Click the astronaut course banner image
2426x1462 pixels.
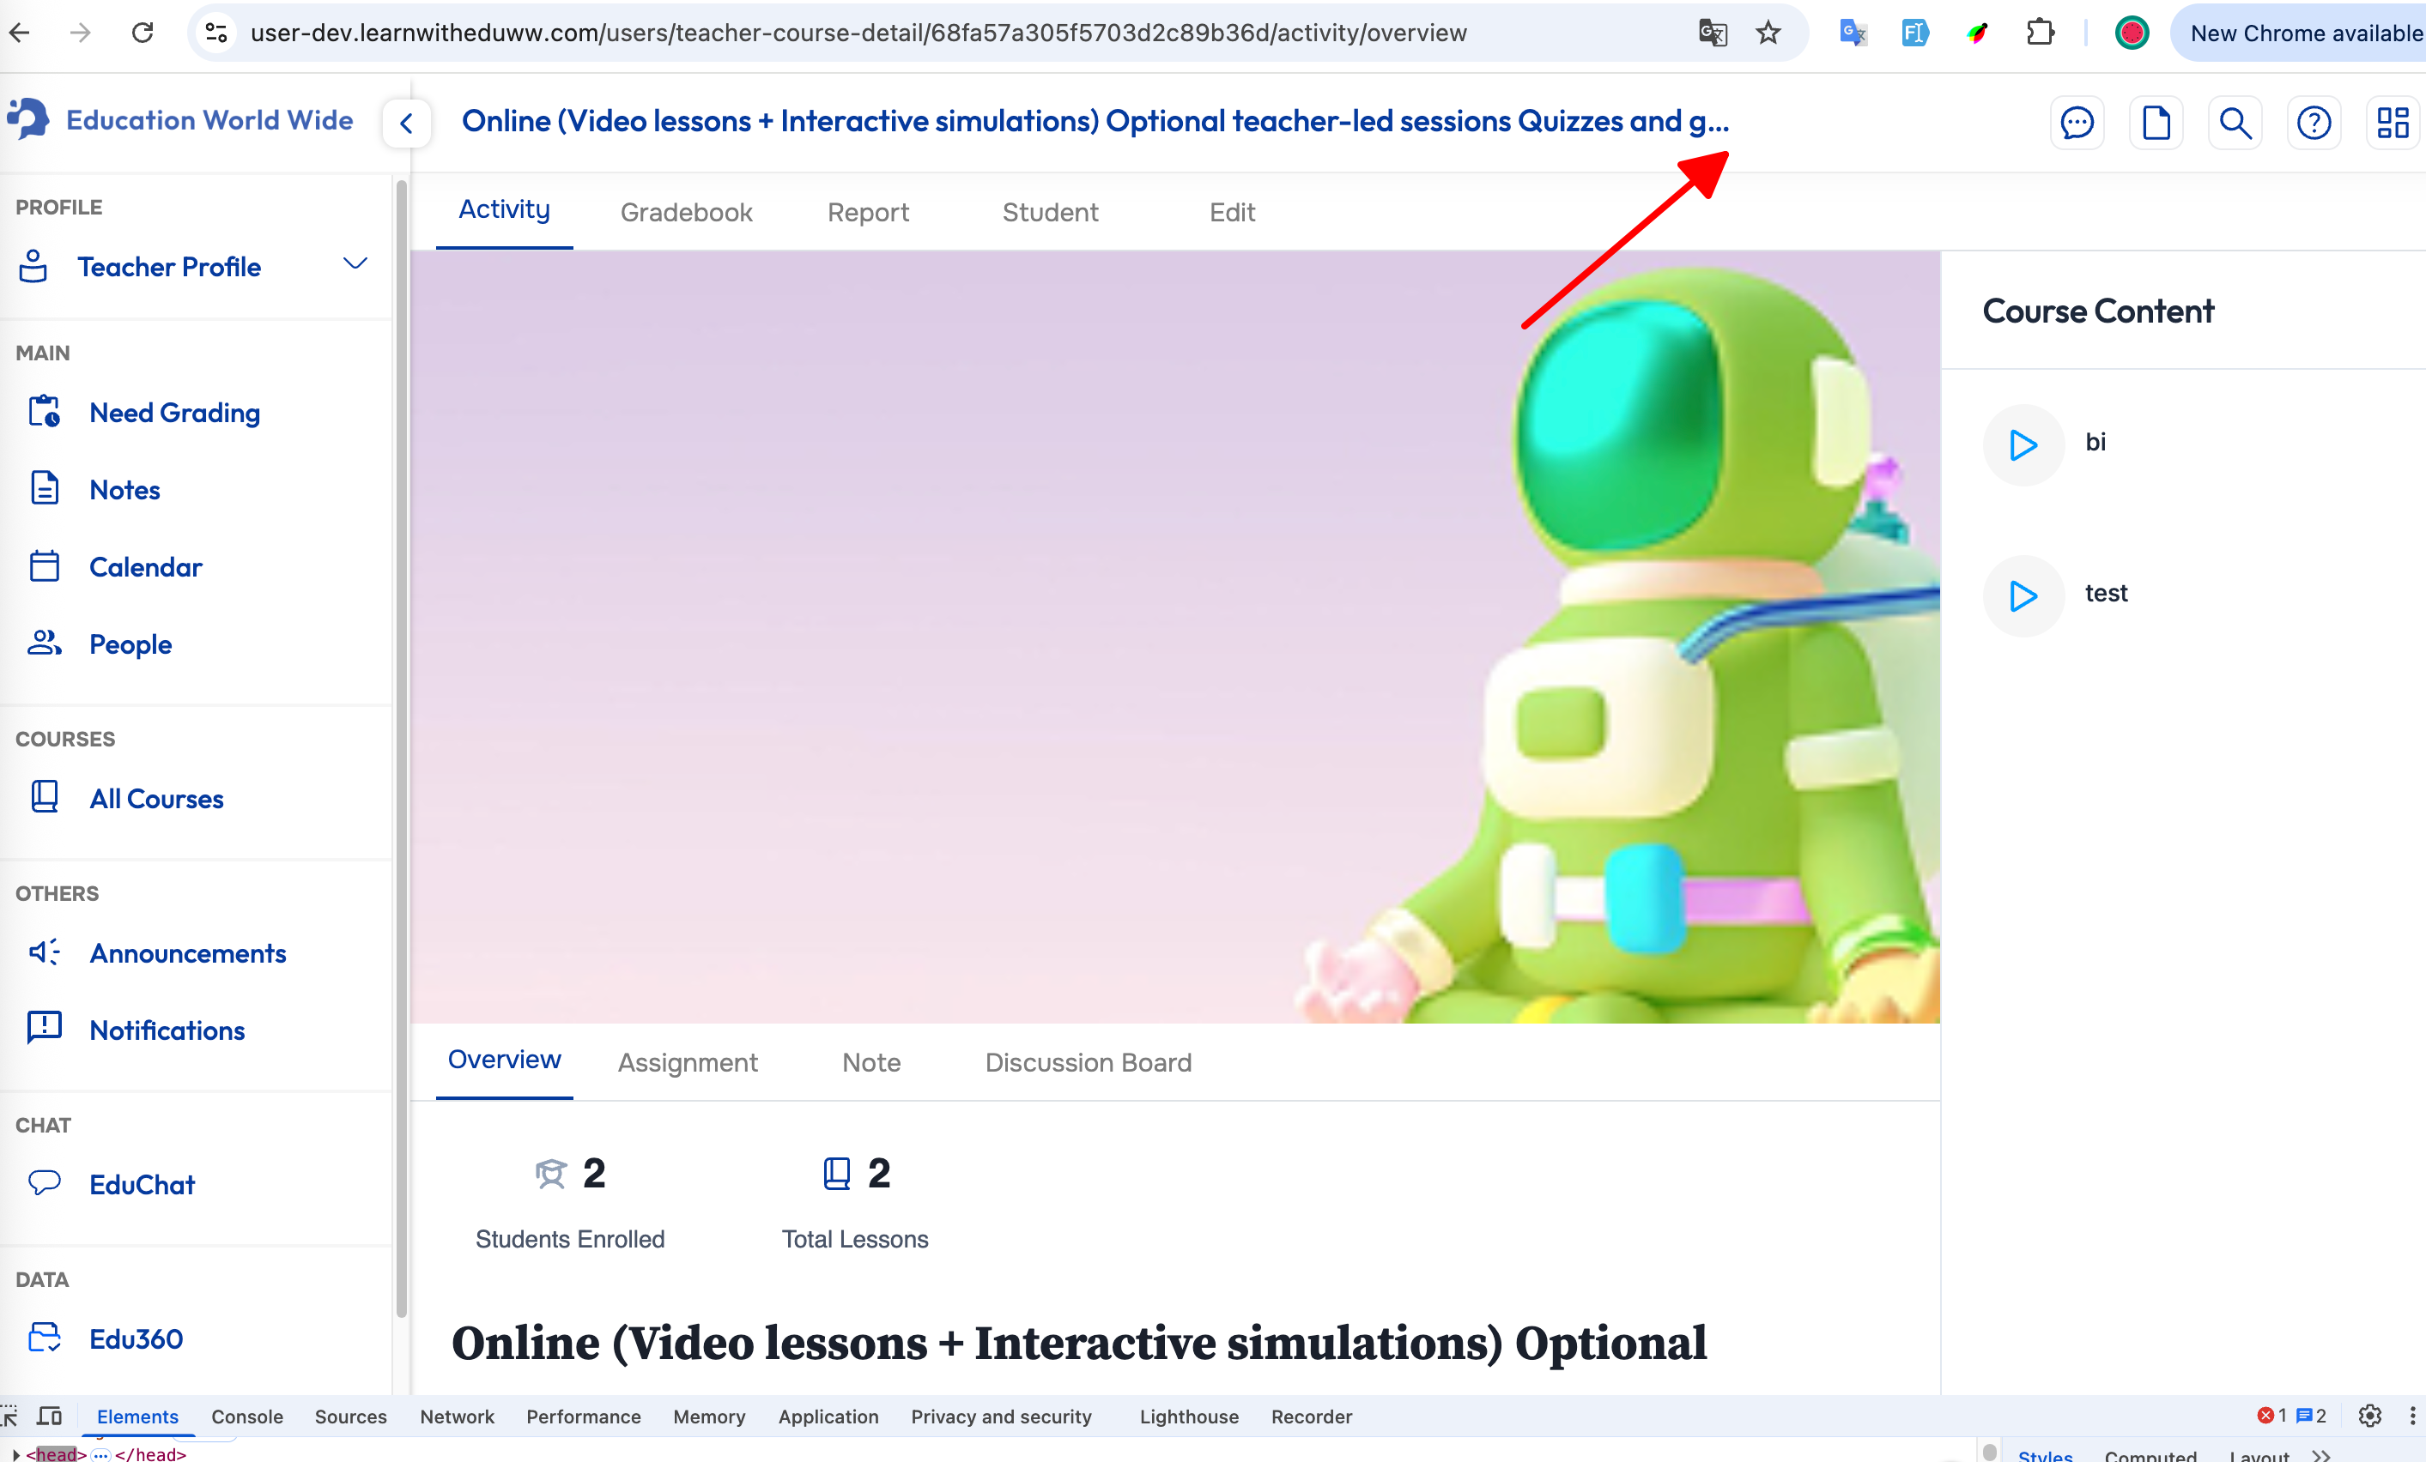(1174, 637)
